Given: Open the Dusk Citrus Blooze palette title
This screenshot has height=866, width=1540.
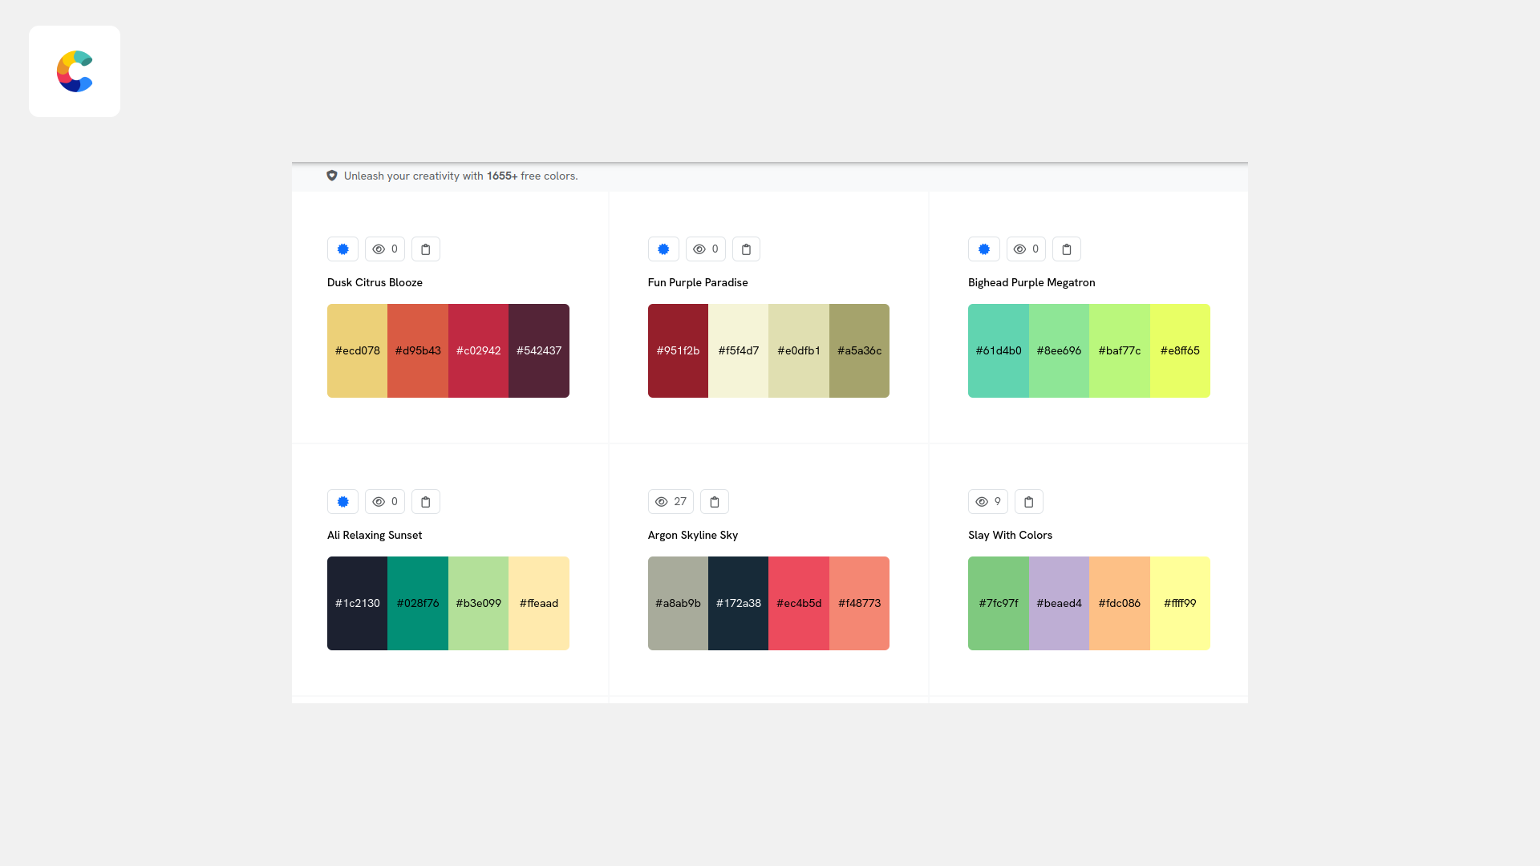Looking at the screenshot, I should [375, 282].
